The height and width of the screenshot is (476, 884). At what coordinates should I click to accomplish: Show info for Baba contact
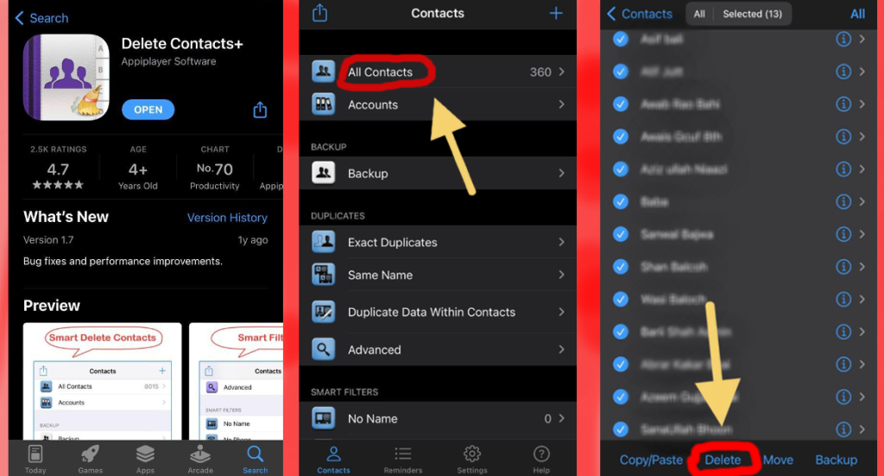point(843,201)
